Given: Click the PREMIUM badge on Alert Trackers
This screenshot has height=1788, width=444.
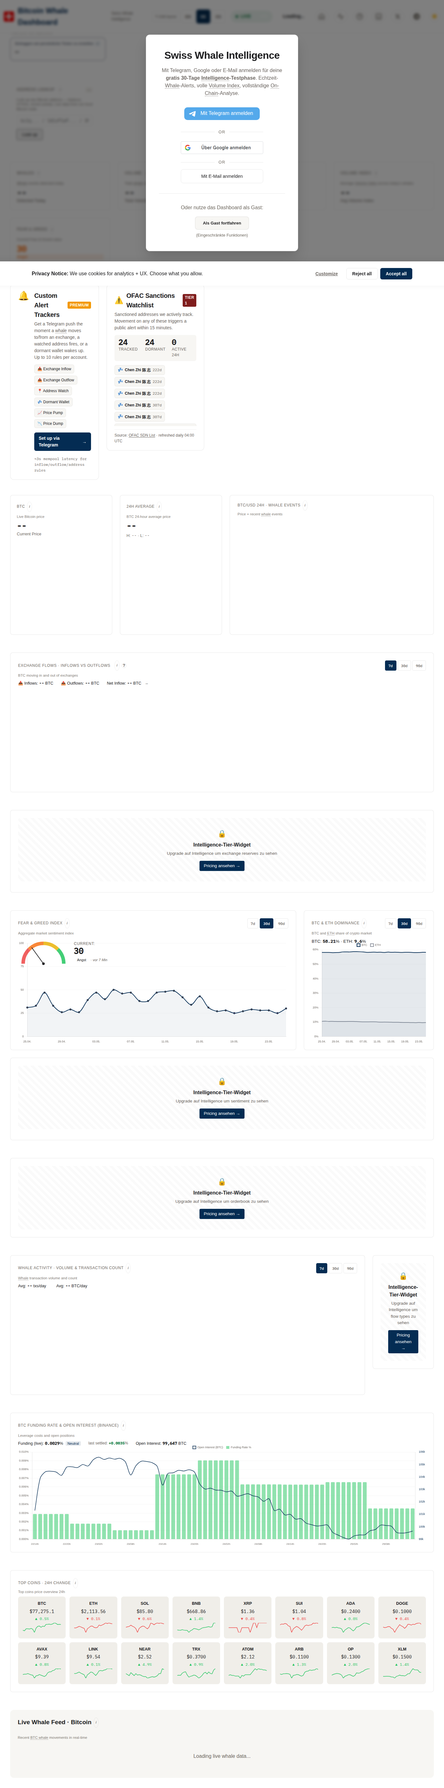Looking at the screenshot, I should tap(79, 305).
